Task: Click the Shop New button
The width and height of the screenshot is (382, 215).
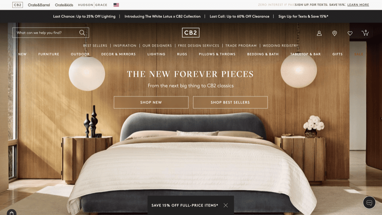Action: [151, 102]
